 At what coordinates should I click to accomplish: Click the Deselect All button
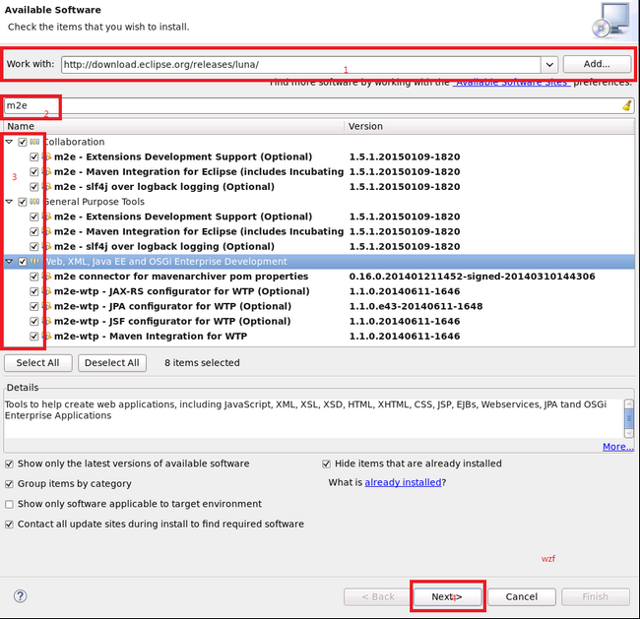coord(112,363)
